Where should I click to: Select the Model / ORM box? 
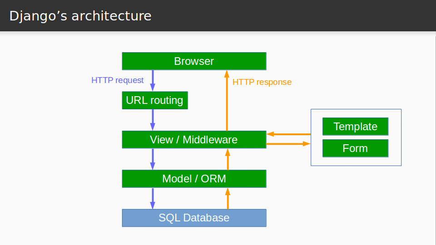click(x=194, y=179)
